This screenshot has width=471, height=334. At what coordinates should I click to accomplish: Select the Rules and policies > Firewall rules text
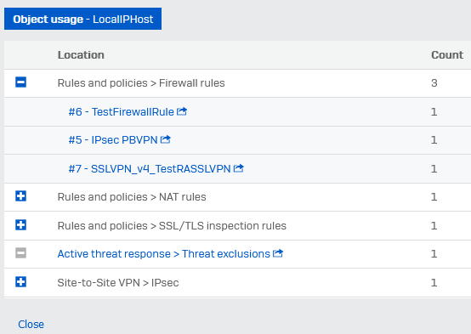(141, 83)
